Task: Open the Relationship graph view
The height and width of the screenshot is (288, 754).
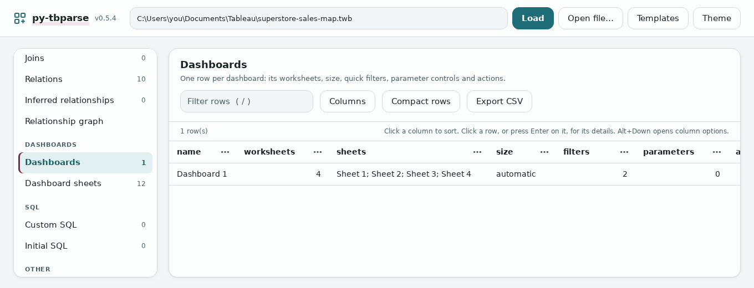Action: pyautogui.click(x=85, y=121)
